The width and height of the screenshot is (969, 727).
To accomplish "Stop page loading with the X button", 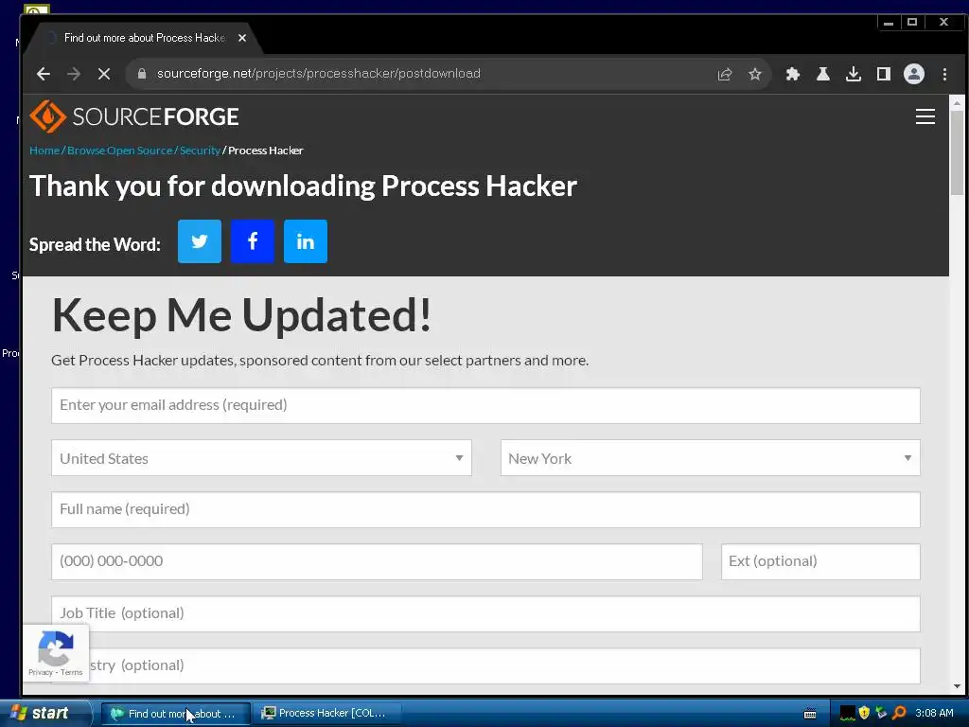I will point(104,74).
